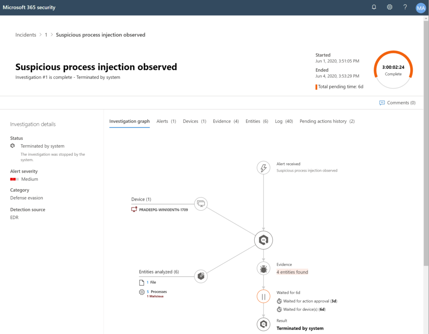Click the Waited for action approval (3d) text
Screen dimensions: 429x334
coord(310,301)
